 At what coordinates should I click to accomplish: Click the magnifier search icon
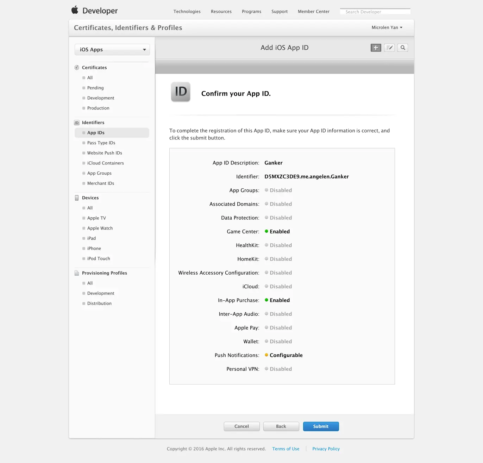(403, 48)
